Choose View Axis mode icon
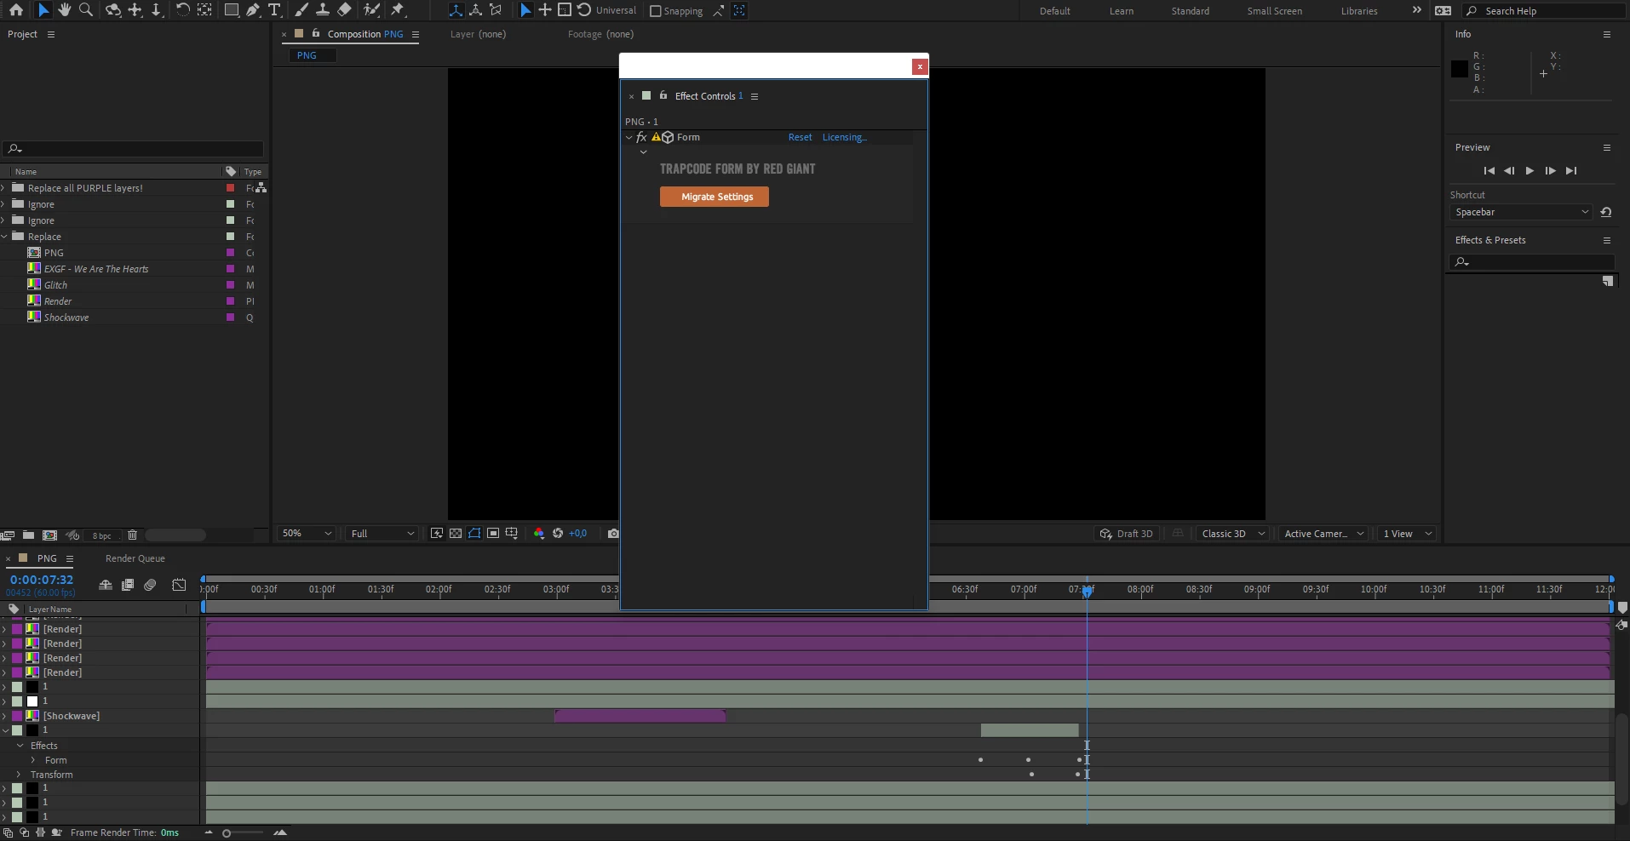Viewport: 1630px width, 841px height. [x=496, y=10]
